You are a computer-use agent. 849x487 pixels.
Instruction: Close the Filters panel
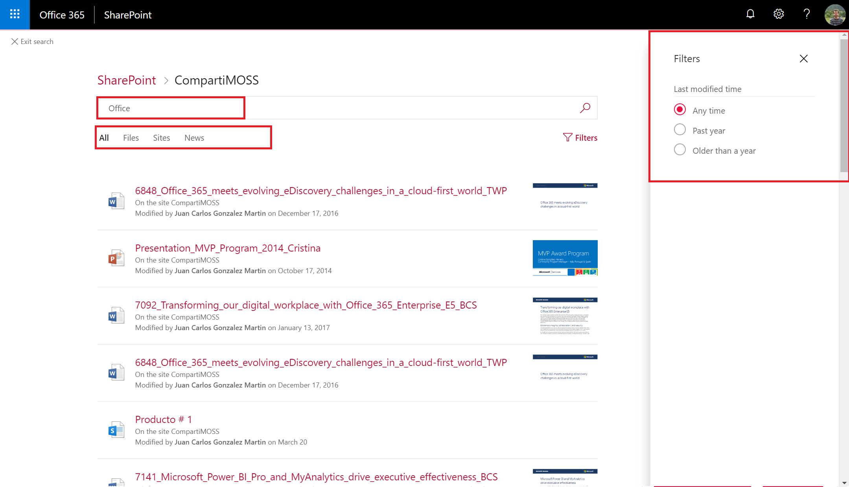click(804, 59)
